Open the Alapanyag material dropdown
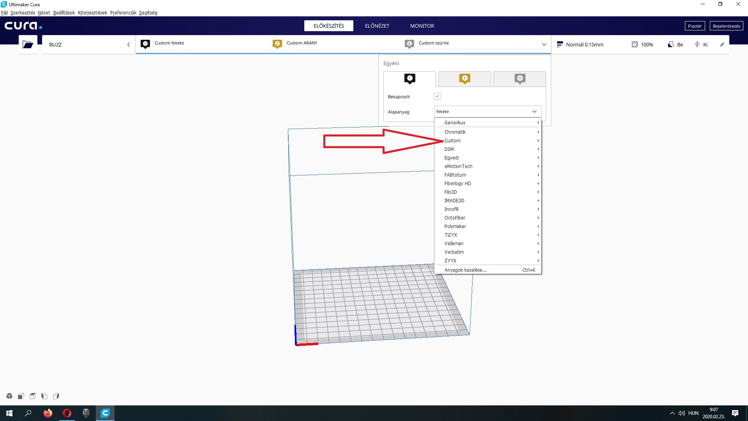This screenshot has height=421, width=748. tap(487, 111)
